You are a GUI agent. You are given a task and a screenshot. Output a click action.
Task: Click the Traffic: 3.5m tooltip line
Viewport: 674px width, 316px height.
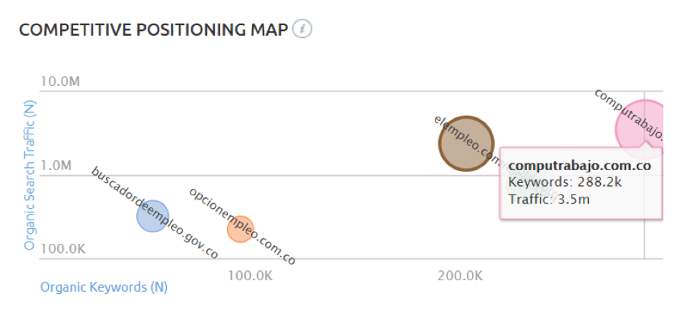pos(549,199)
